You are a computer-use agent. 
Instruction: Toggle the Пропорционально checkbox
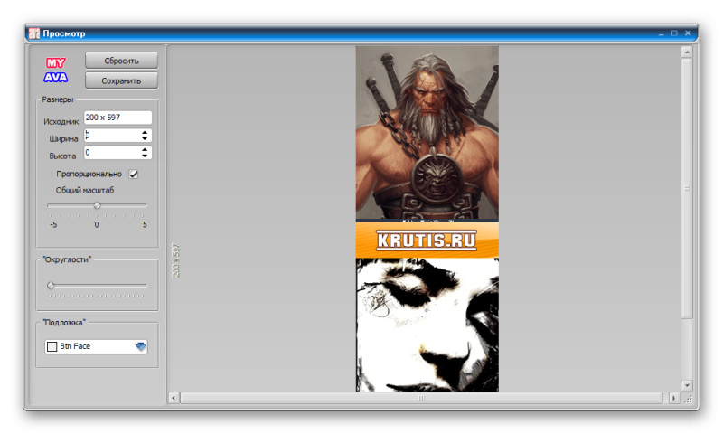point(133,174)
